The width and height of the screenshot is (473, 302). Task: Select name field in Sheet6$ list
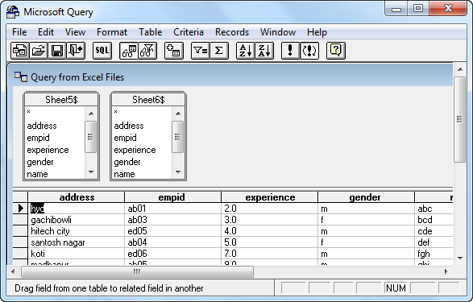pyautogui.click(x=124, y=174)
